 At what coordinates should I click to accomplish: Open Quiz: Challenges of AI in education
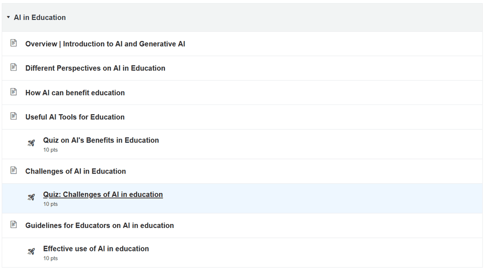pyautogui.click(x=103, y=194)
